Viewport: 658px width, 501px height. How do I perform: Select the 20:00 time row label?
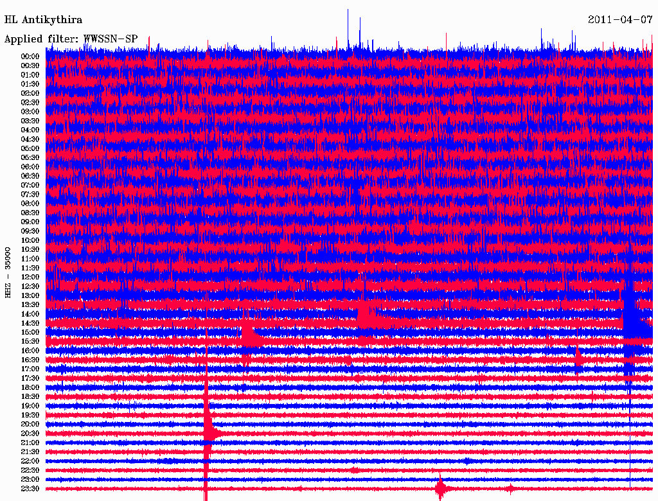[30, 424]
